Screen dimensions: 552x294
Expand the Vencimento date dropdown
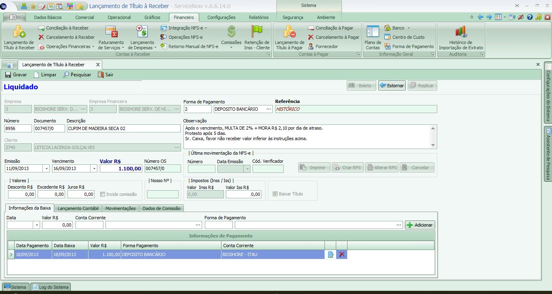pyautogui.click(x=94, y=168)
